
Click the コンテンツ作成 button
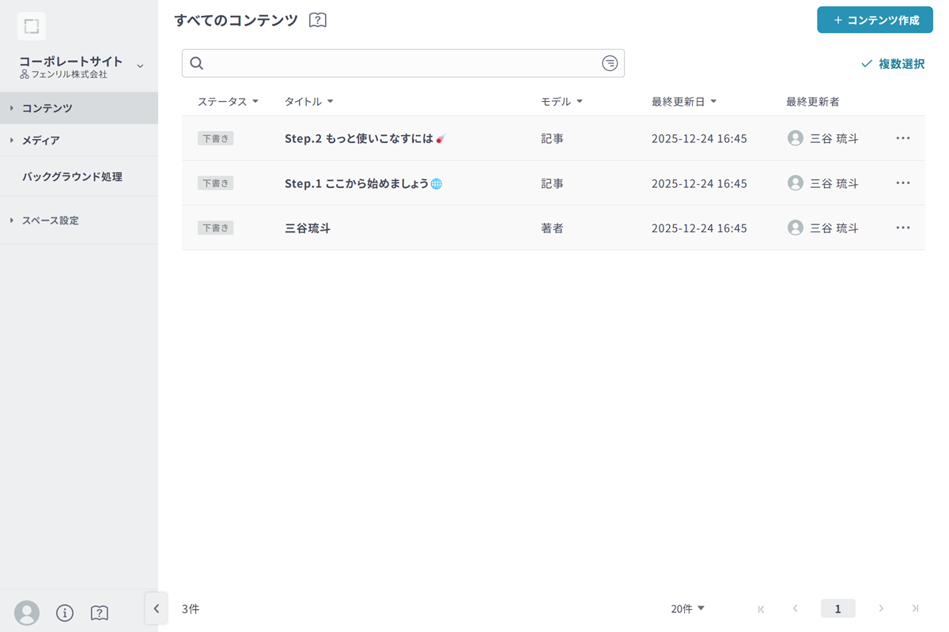click(875, 21)
